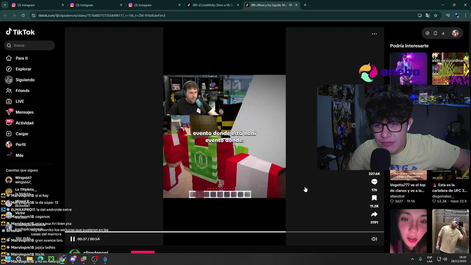Screen dimensions: 471x265
Task: Open Microsoft Edge from the taskbar
Action: coord(40,259)
